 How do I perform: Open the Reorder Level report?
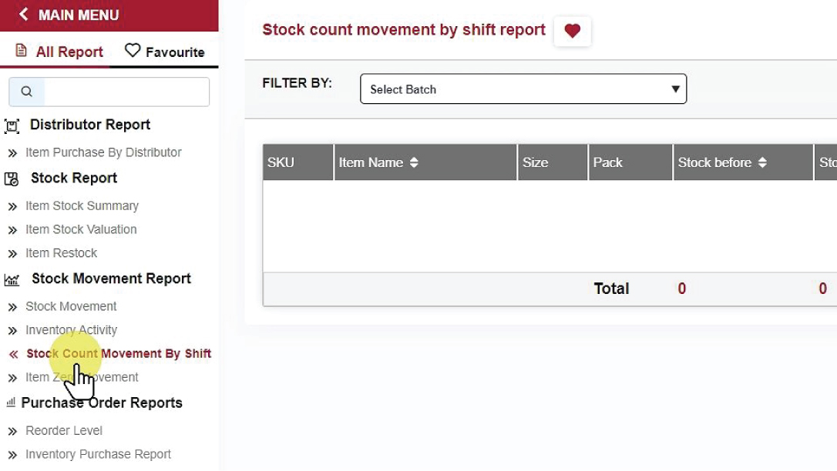[64, 430]
